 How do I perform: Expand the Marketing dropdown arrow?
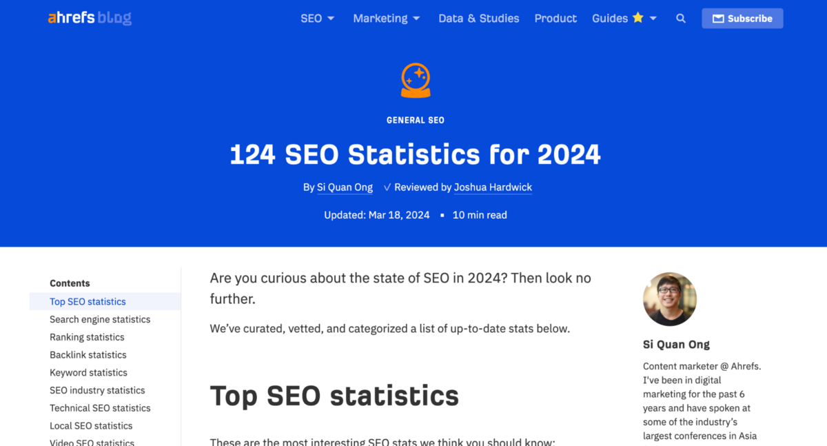(x=416, y=19)
